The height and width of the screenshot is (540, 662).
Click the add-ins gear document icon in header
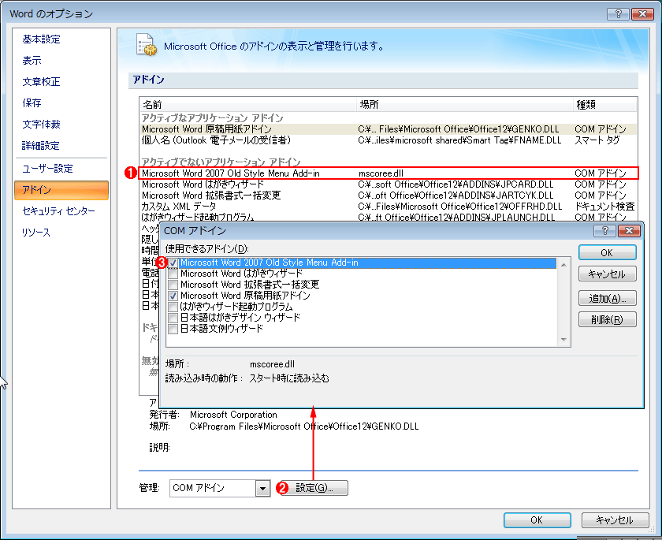(x=146, y=45)
